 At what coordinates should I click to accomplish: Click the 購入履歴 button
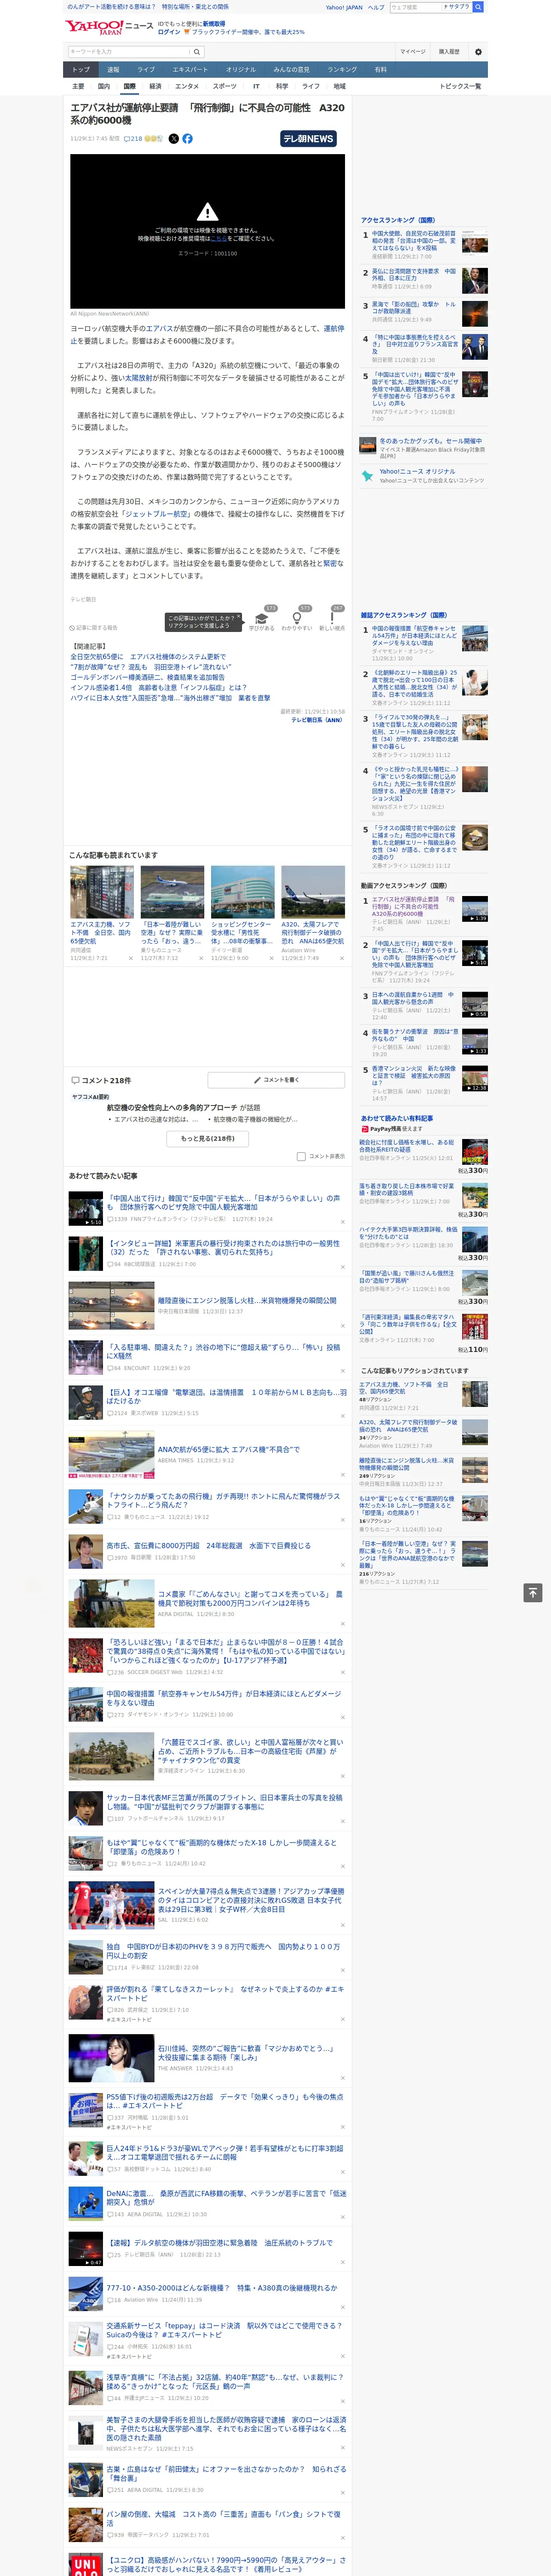pyautogui.click(x=449, y=52)
